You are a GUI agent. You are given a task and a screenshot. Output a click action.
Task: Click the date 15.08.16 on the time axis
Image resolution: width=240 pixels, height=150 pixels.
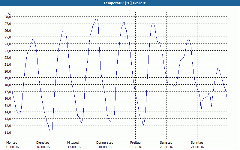(x=12, y=147)
